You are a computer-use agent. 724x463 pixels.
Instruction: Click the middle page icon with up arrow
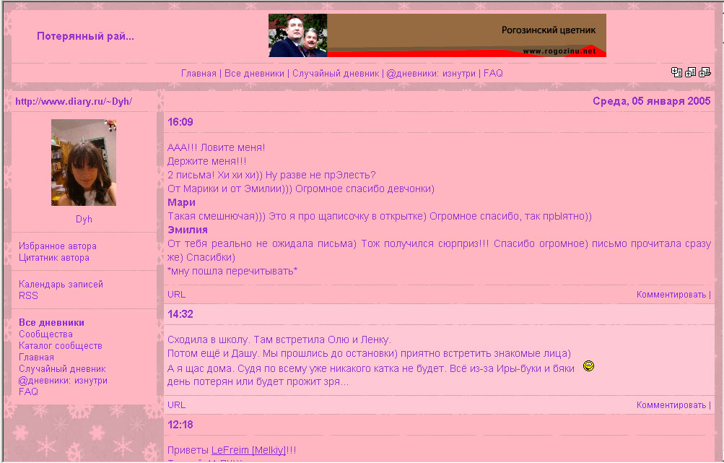click(x=691, y=72)
